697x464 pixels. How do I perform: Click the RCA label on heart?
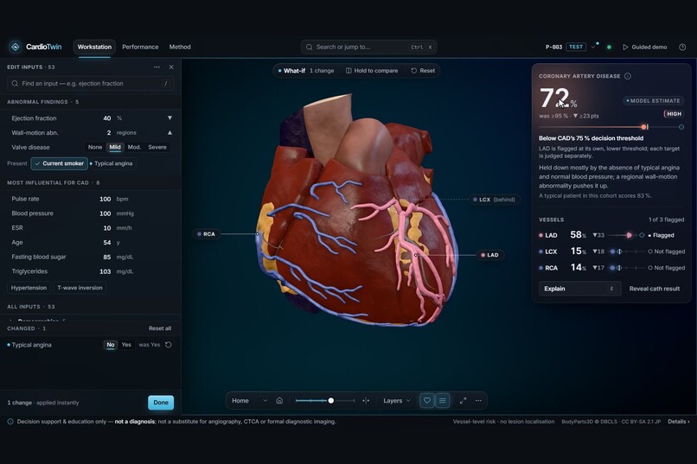click(x=207, y=234)
